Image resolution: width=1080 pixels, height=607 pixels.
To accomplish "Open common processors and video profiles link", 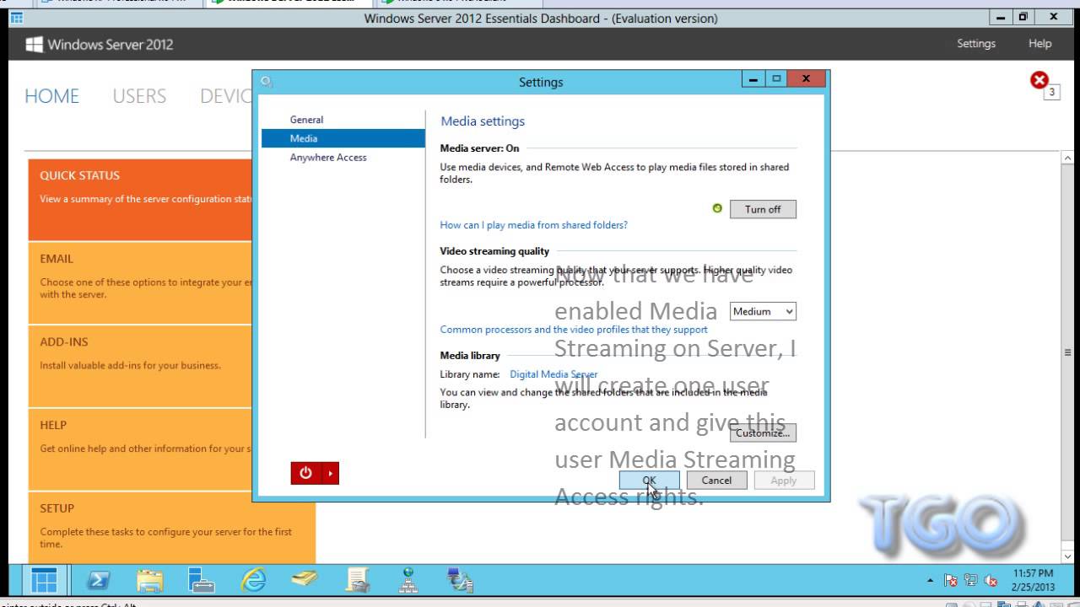I will [x=574, y=330].
